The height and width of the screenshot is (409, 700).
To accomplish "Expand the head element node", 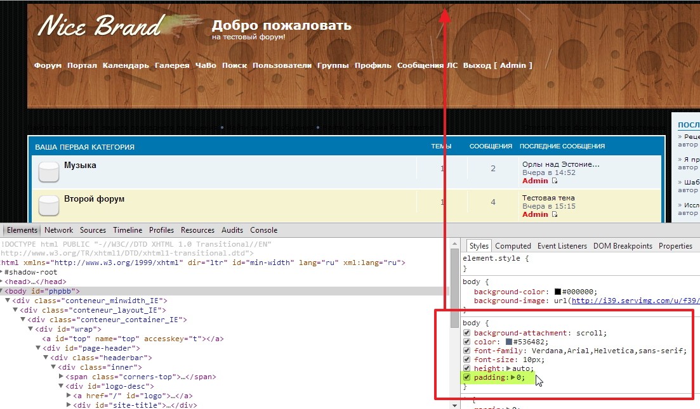I will point(1,282).
